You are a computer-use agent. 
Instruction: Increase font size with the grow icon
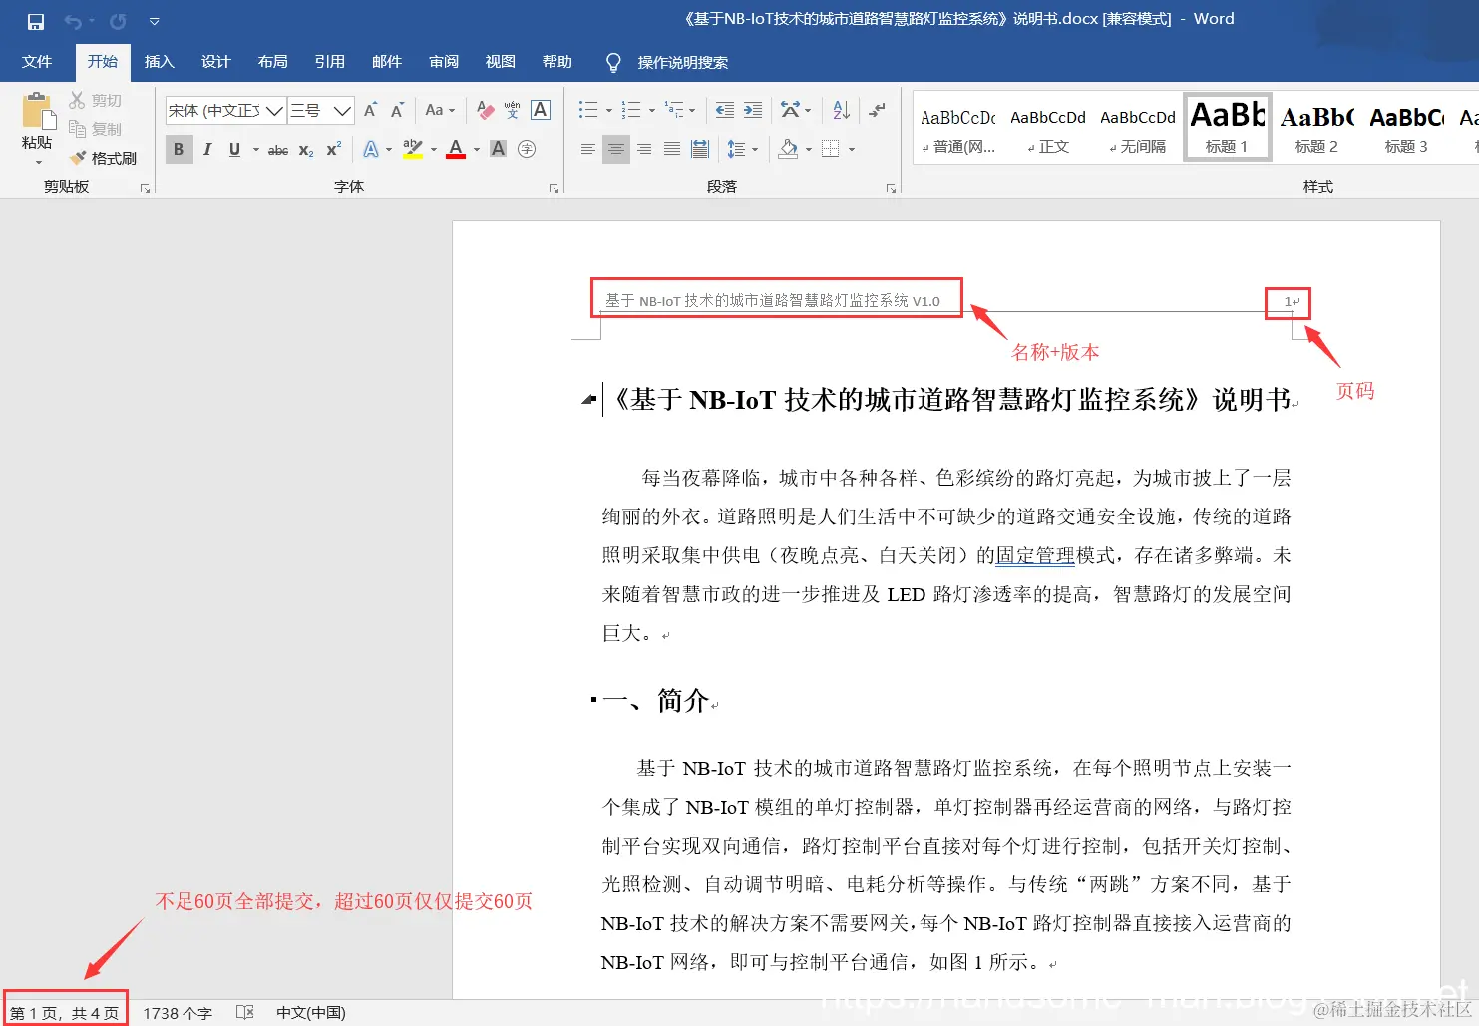pos(371,110)
